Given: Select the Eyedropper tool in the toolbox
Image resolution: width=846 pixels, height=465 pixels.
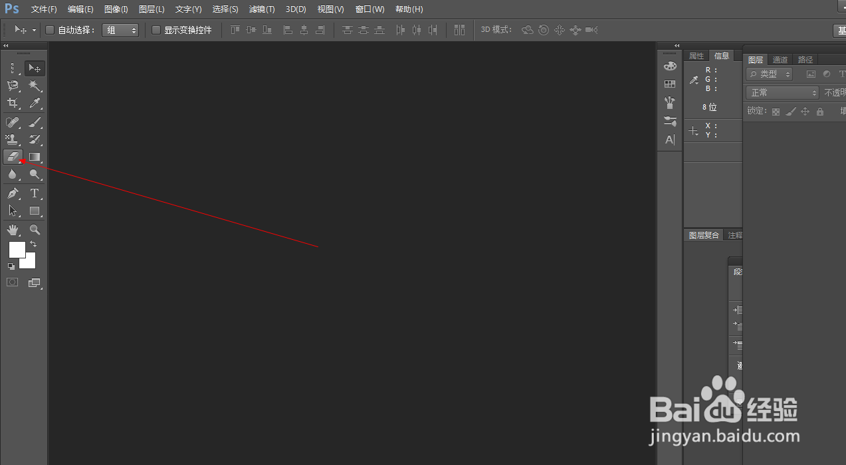Looking at the screenshot, I should [x=35, y=103].
